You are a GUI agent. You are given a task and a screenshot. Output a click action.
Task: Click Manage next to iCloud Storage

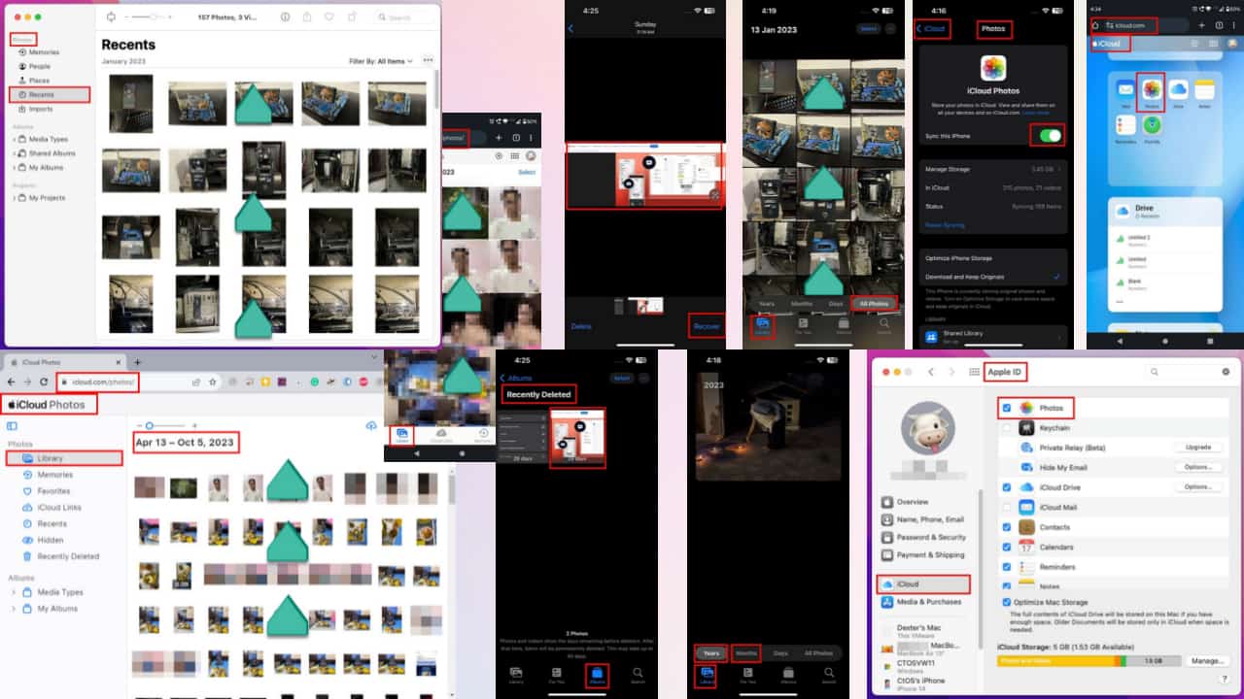(x=1207, y=660)
